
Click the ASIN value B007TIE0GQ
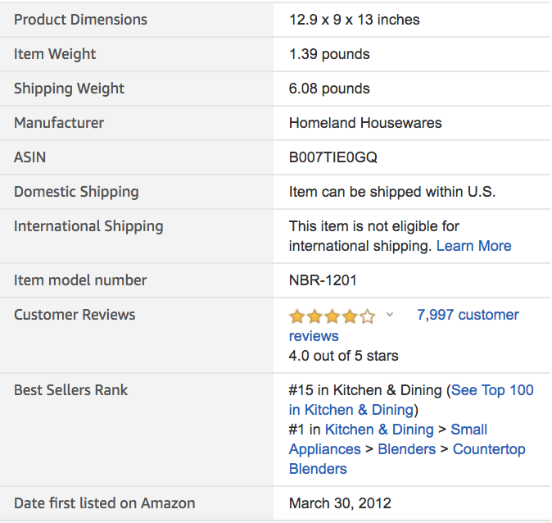click(333, 157)
